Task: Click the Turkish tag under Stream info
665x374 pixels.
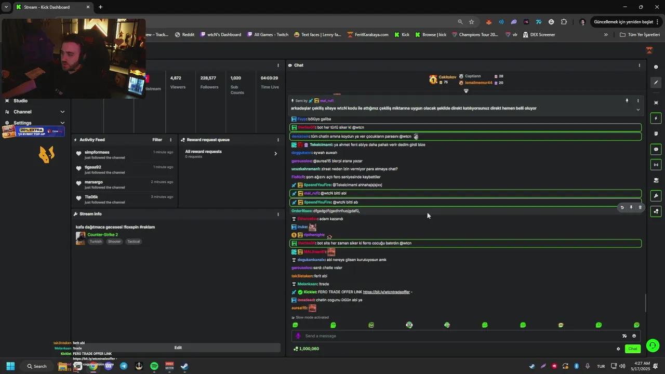Action: pos(96,242)
